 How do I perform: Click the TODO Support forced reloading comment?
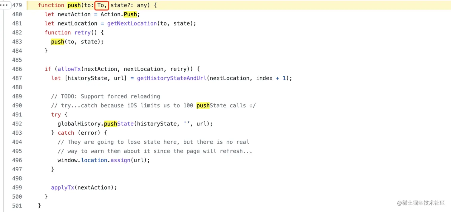(x=106, y=96)
